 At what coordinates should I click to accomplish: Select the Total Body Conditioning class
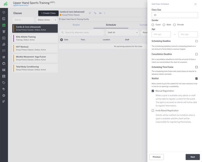click(35, 68)
